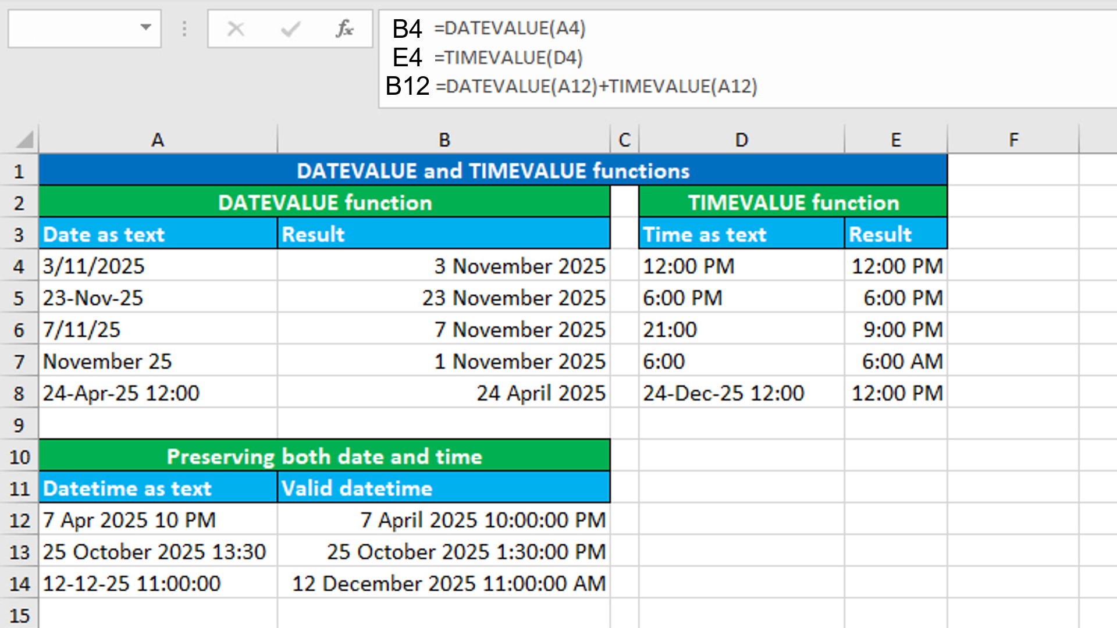Image resolution: width=1117 pixels, height=628 pixels.
Task: Select column D header
Action: tap(741, 140)
